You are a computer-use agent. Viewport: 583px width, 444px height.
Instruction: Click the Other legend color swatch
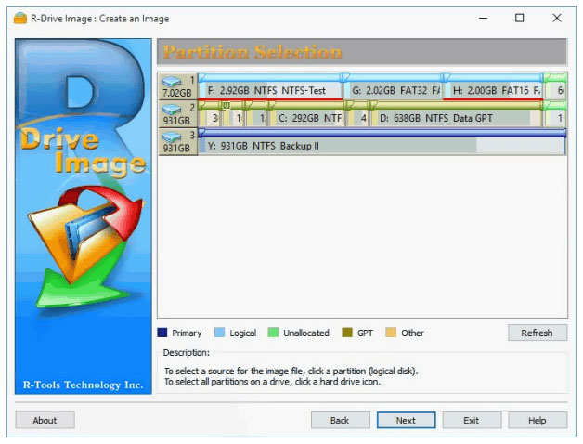tap(391, 333)
